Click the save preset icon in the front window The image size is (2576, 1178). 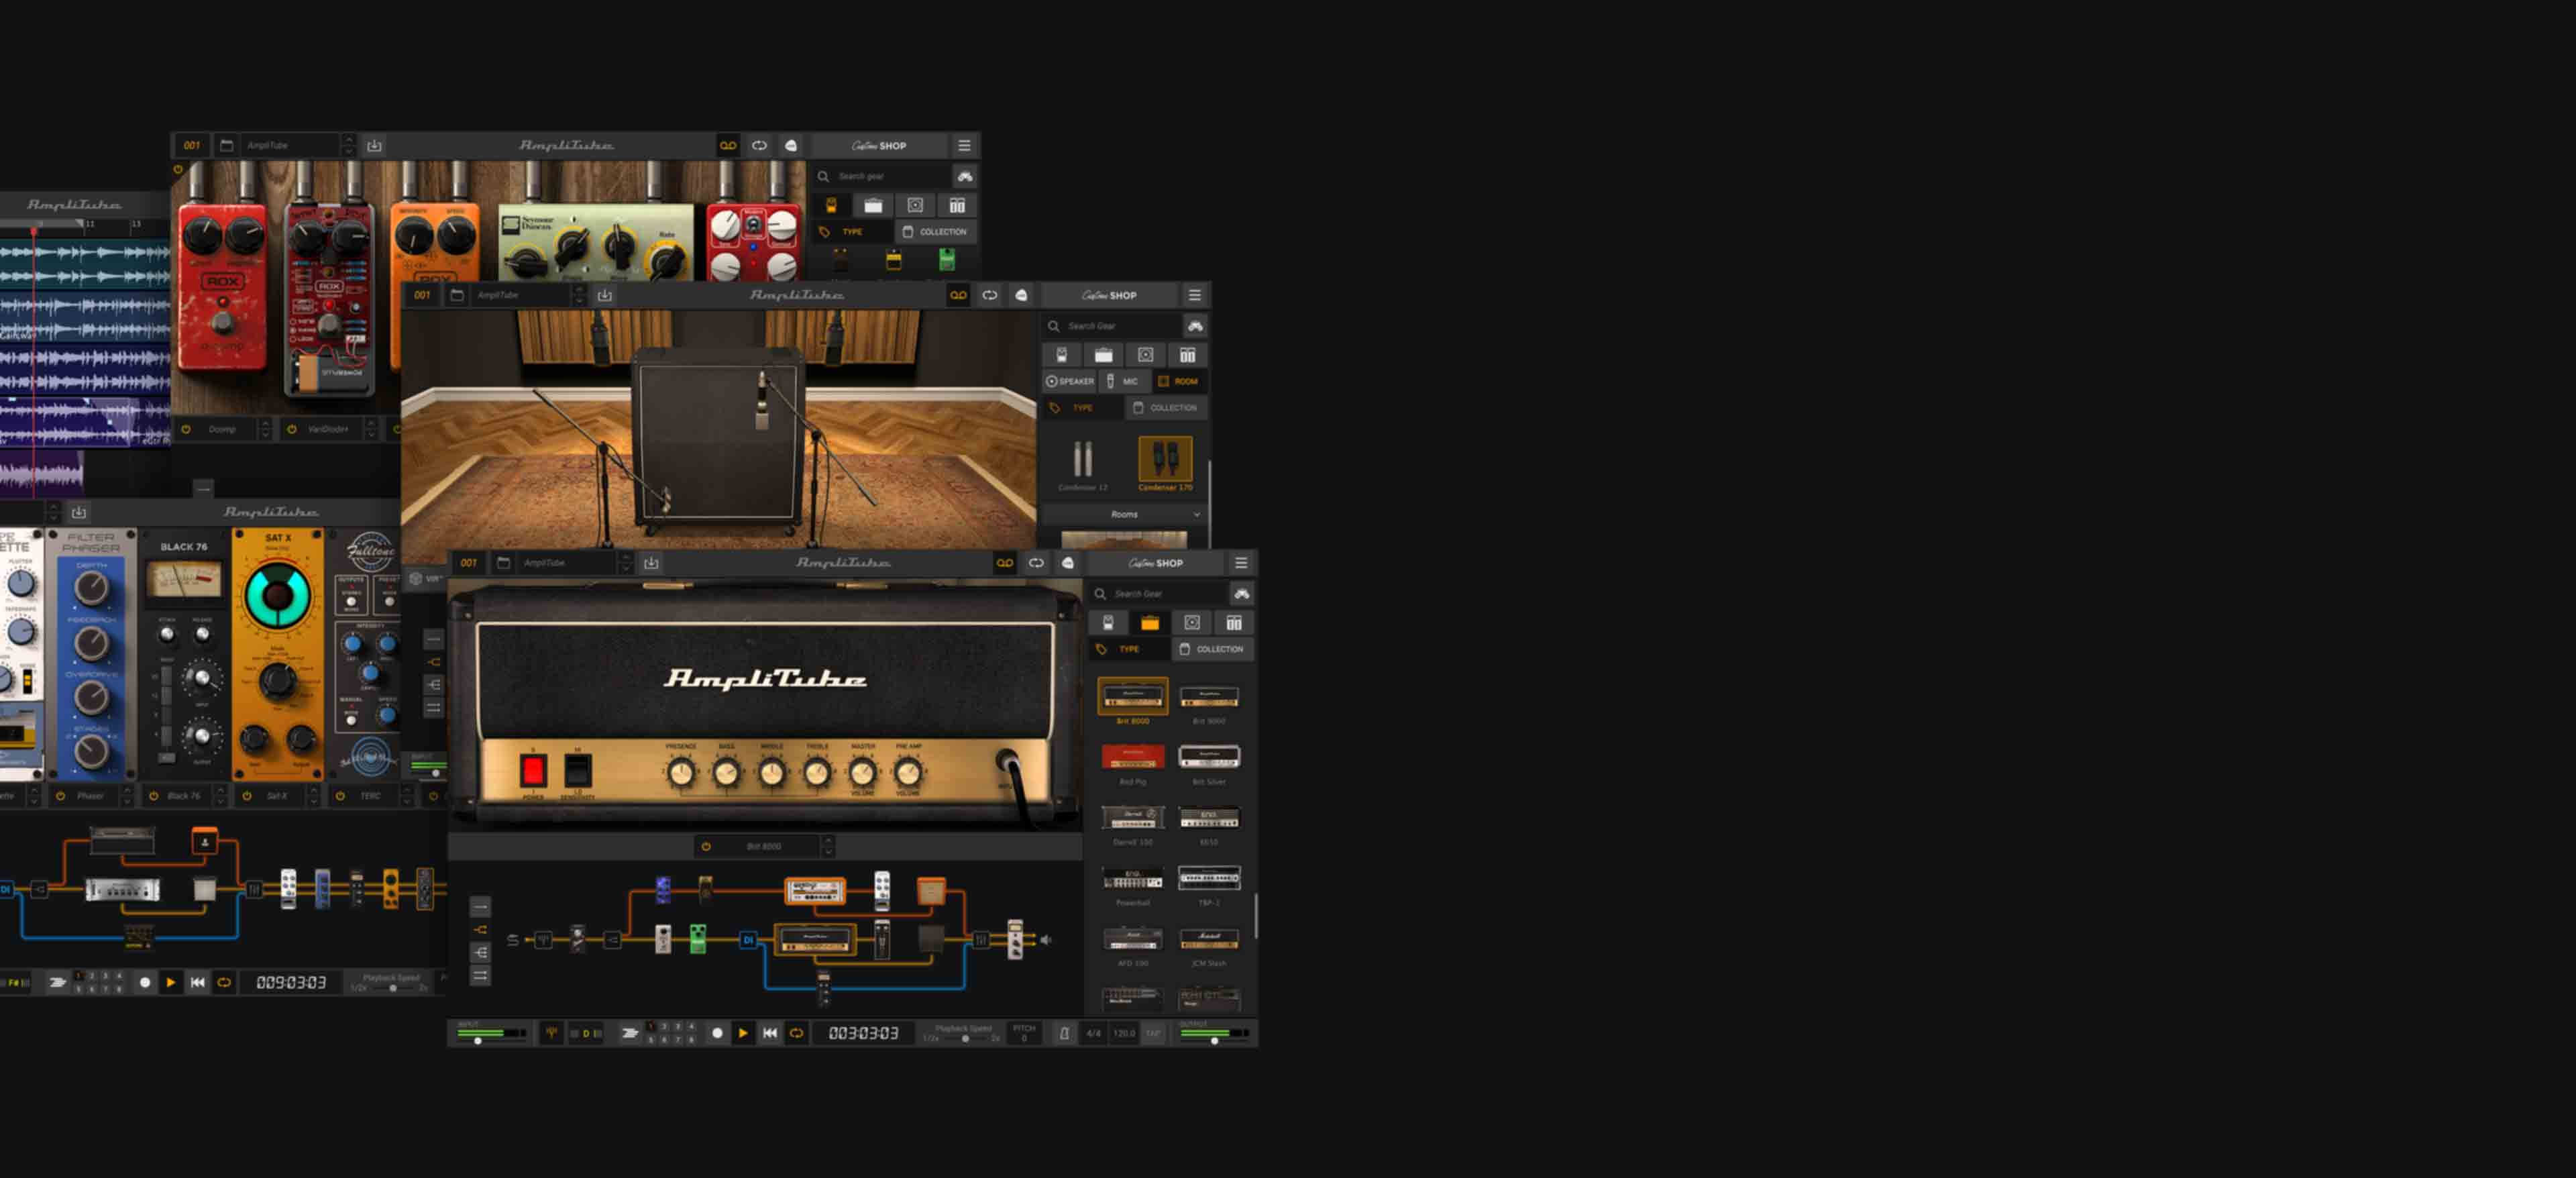click(651, 563)
